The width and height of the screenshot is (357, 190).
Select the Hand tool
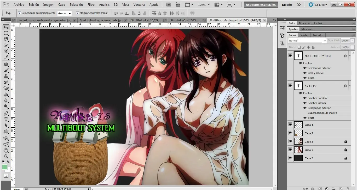pyautogui.click(x=6, y=150)
